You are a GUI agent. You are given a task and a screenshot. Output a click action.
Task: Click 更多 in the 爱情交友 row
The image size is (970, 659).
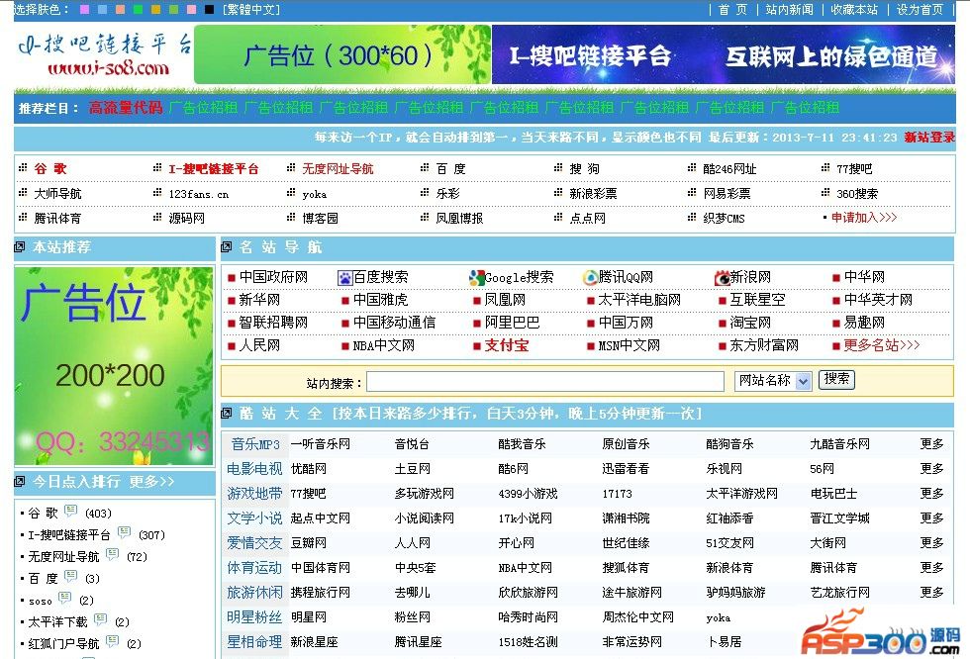931,543
